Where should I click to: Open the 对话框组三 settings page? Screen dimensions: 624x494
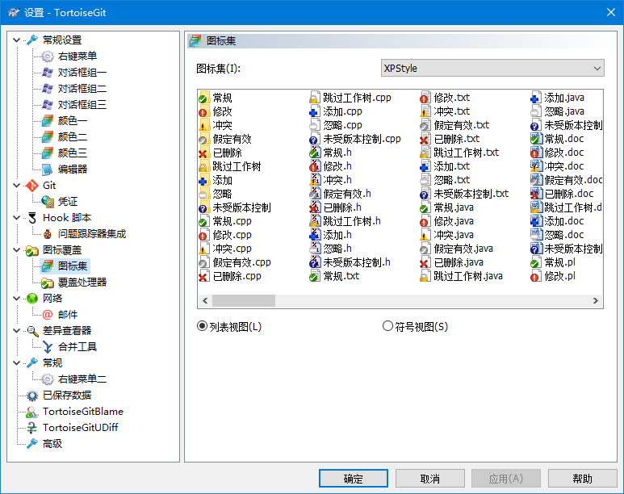click(82, 105)
